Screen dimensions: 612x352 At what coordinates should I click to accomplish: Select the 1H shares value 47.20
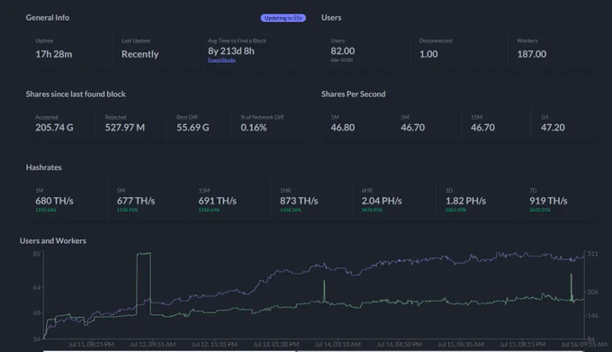553,128
